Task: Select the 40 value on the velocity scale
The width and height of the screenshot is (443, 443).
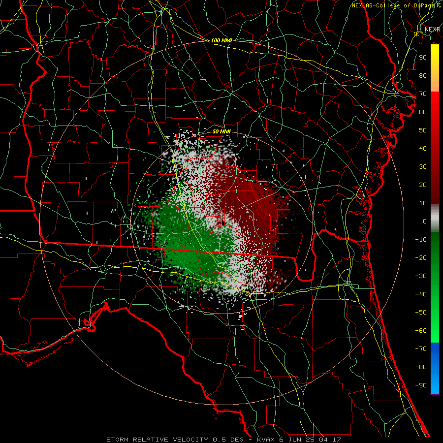Action: (423, 148)
